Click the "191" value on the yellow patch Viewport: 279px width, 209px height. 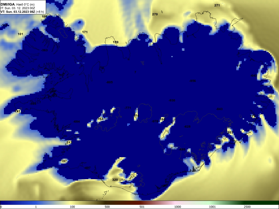tap(17, 111)
